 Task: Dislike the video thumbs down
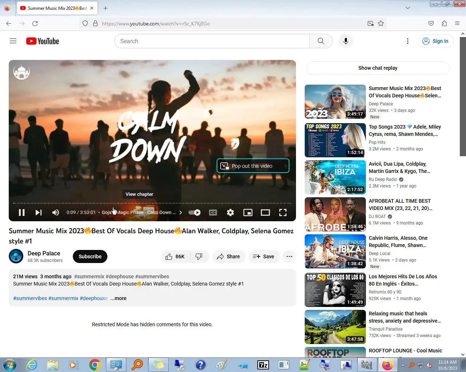[199, 256]
